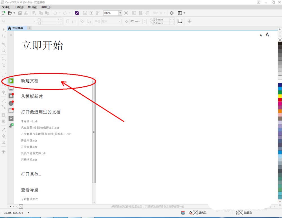
Task: Click the New document icon in toolbar
Action: coord(3,13)
